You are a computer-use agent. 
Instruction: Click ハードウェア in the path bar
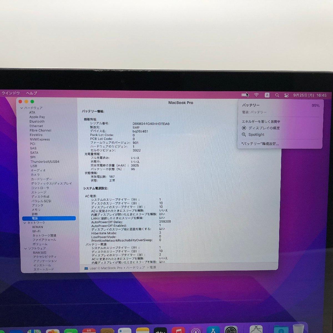136,268
